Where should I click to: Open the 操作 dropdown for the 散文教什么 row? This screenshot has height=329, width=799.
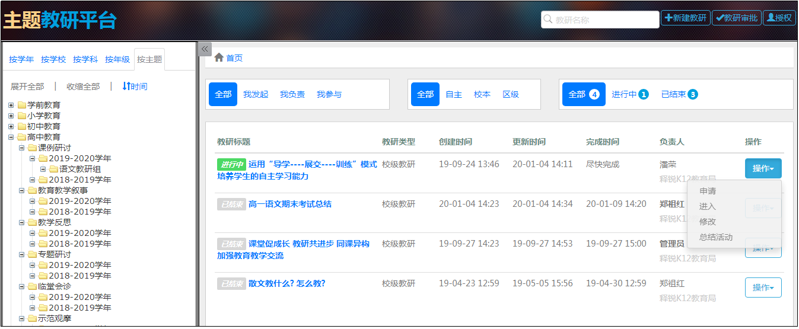click(x=763, y=288)
